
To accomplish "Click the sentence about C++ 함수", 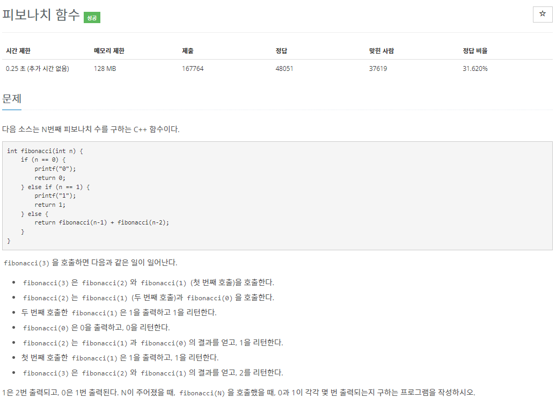I will click(x=91, y=129).
